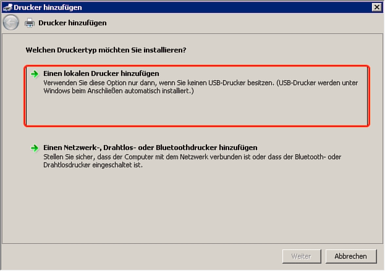
Task: Click the heading "Welchen Druckertyp möchten Sie installieren?"
Action: [106, 49]
